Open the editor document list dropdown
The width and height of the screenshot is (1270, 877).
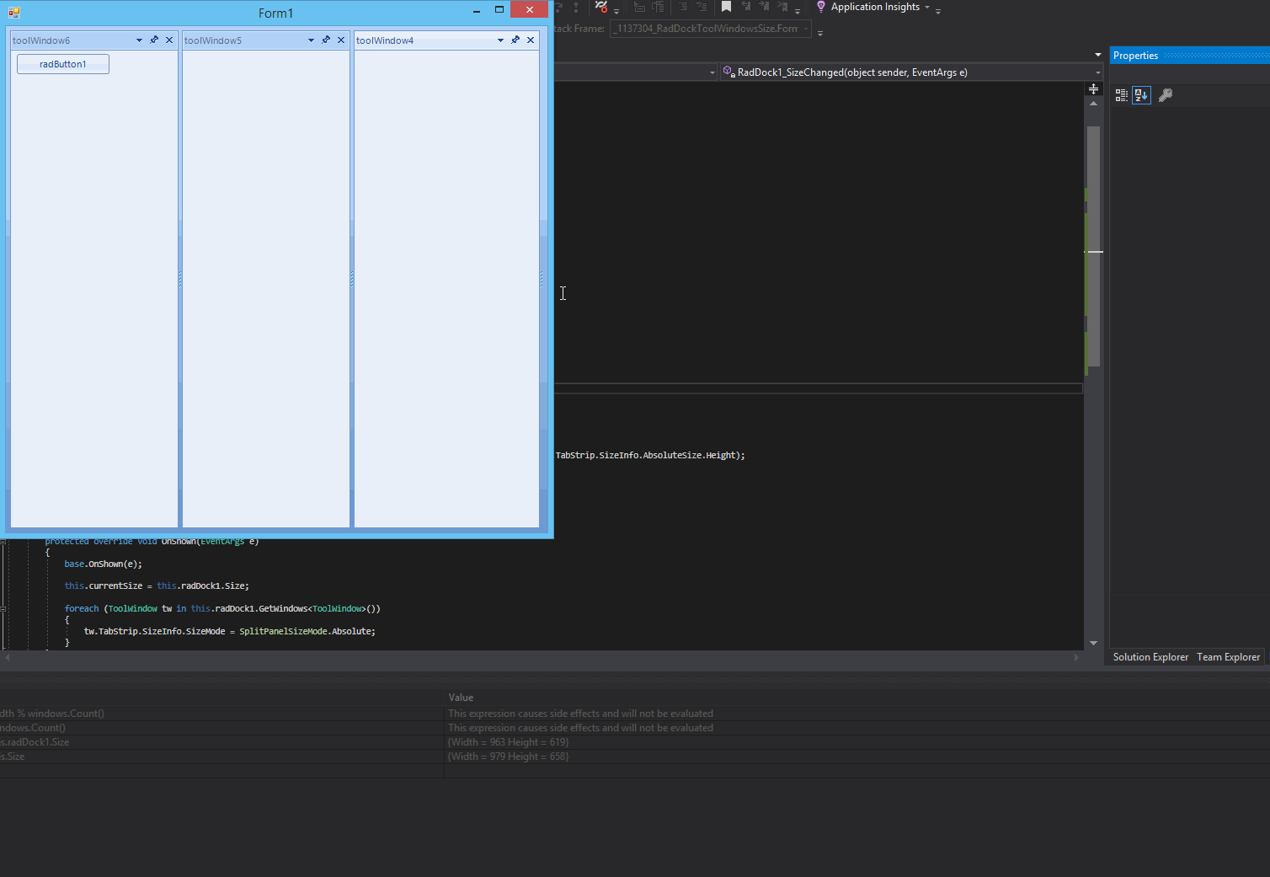(x=1097, y=55)
